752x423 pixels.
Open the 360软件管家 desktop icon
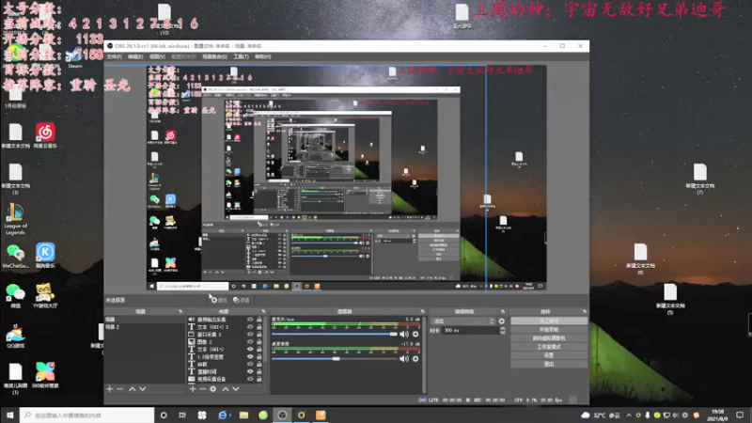click(x=45, y=375)
